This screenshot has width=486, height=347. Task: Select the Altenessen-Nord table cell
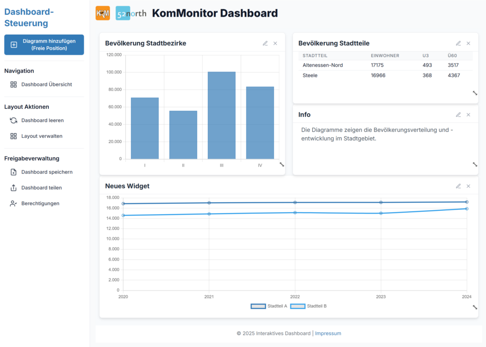point(323,65)
